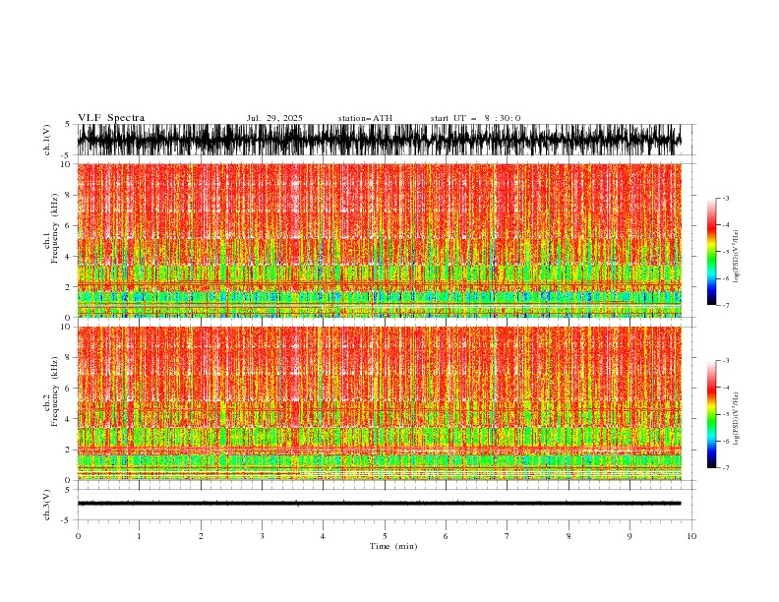Click the "VLF Spectra" plot title
This screenshot has height=602, width=779.
click(111, 118)
